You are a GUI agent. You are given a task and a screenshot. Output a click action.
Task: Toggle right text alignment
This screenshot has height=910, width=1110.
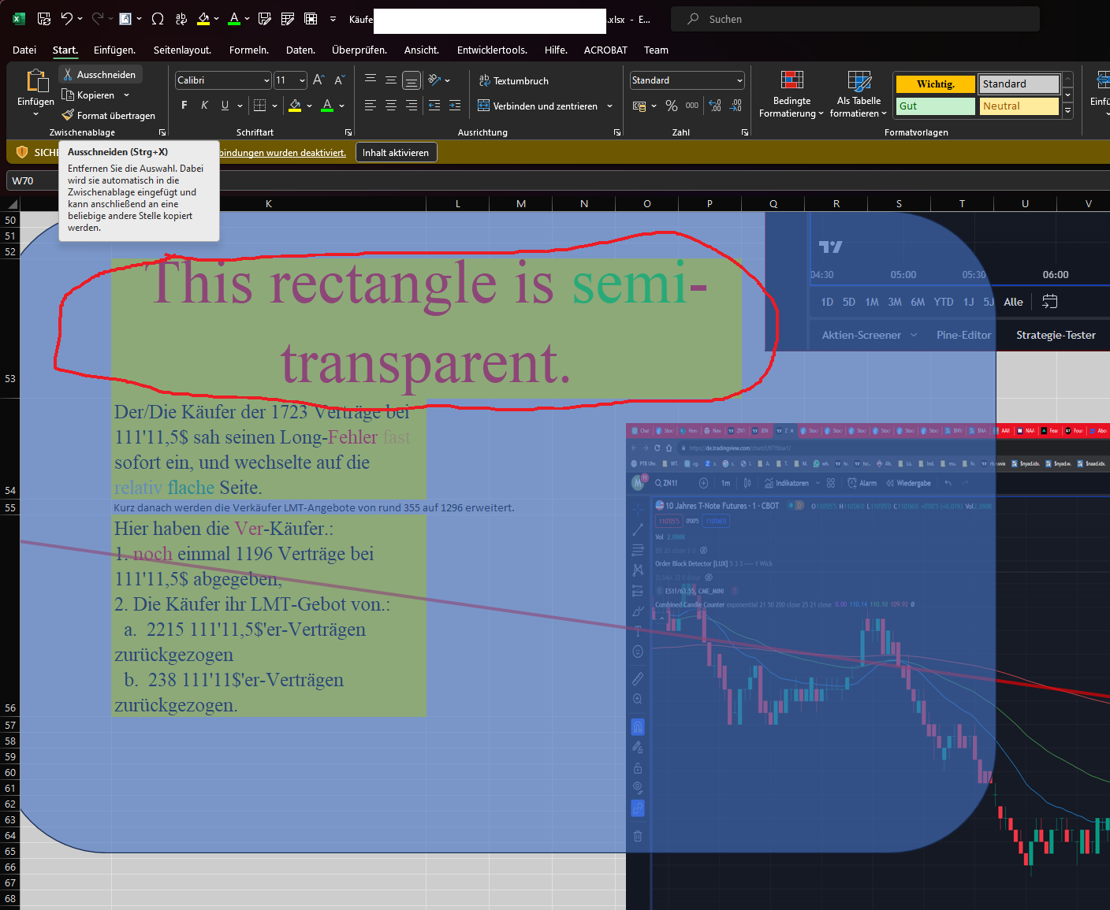point(412,106)
